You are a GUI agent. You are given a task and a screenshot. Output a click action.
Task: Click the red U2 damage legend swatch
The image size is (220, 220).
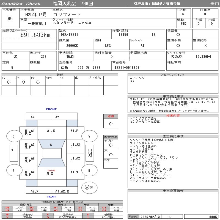32,208
